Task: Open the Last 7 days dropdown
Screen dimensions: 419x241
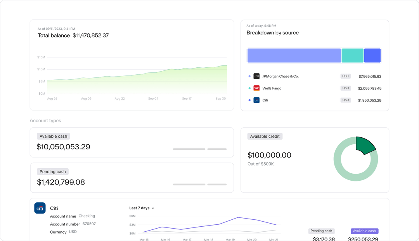Action: pyautogui.click(x=142, y=208)
